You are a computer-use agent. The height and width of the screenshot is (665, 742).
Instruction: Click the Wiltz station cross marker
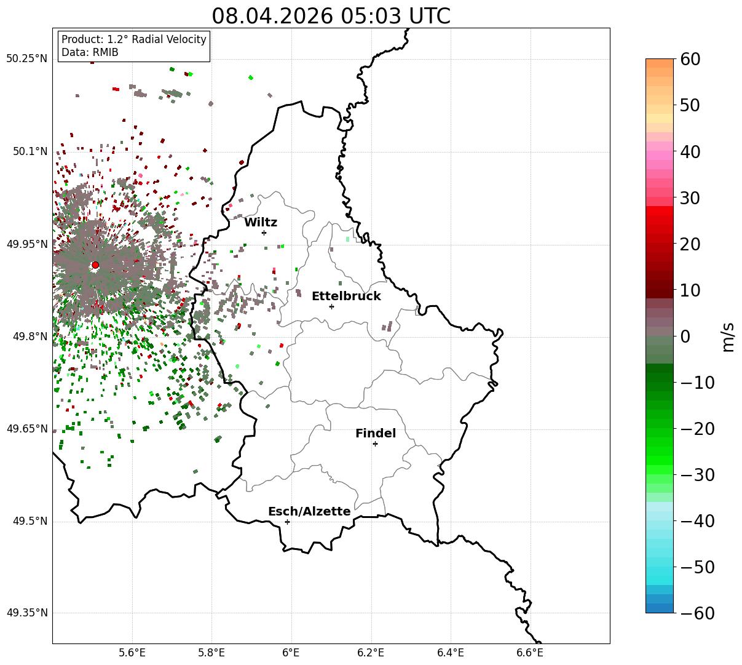(264, 233)
